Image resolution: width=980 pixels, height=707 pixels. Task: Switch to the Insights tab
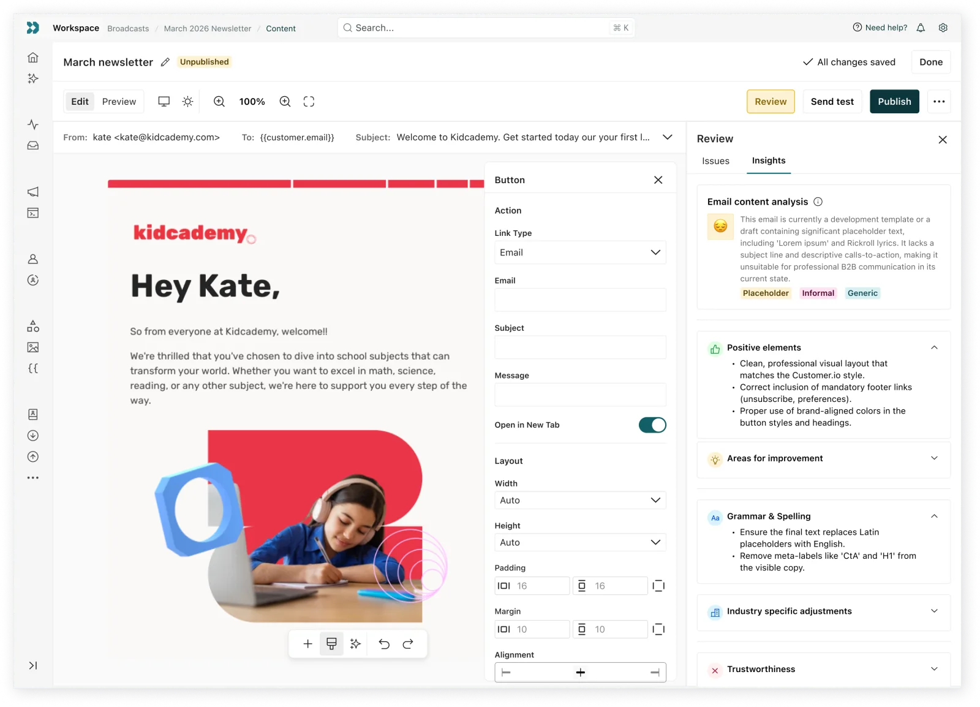769,161
